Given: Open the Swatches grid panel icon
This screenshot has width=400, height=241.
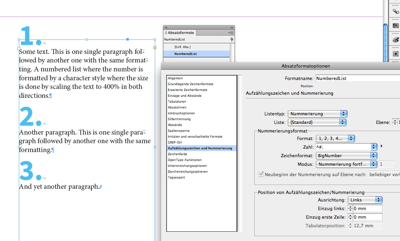Looking at the screenshot, I should (396, 25).
